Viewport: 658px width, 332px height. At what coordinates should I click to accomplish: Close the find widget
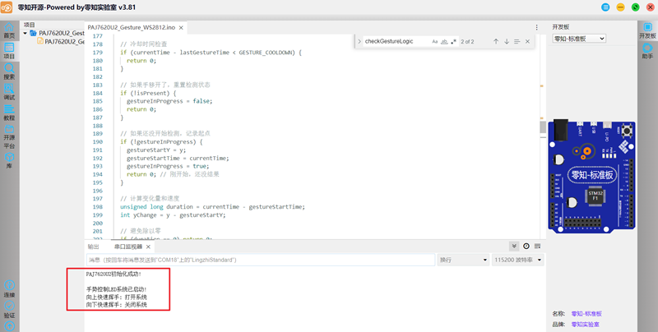click(x=527, y=41)
